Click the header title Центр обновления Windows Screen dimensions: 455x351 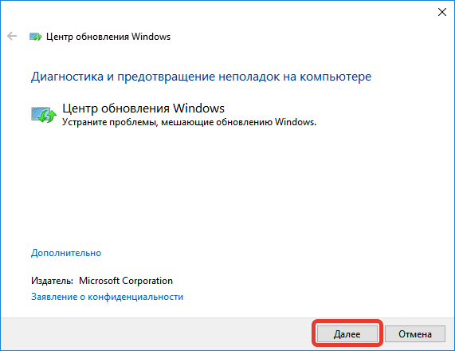[108, 37]
